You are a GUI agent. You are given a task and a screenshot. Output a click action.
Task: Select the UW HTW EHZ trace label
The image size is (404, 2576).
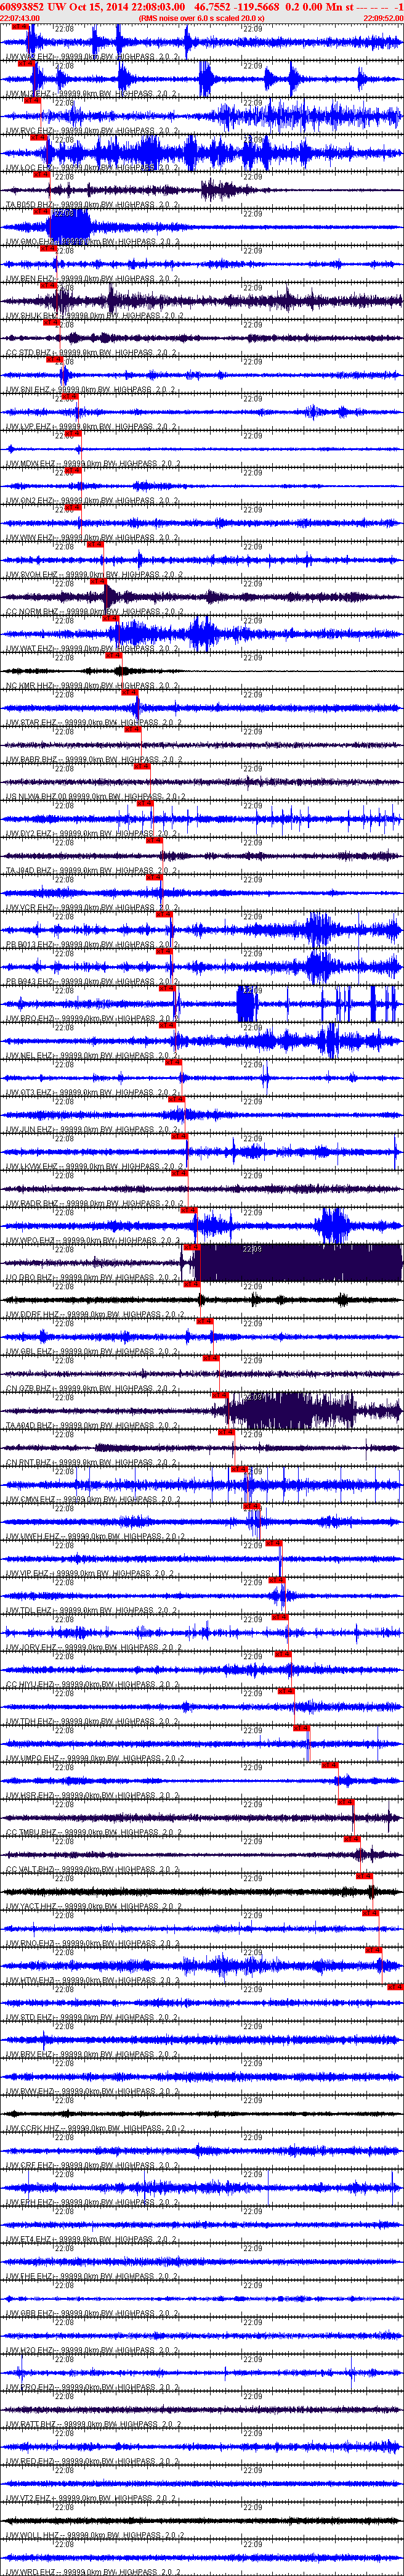tap(93, 1980)
